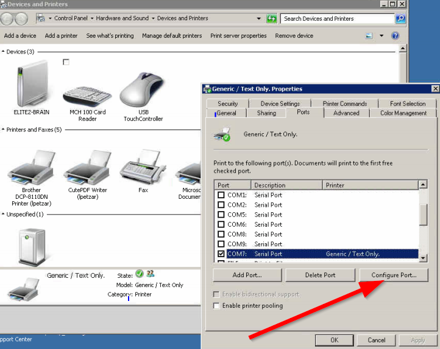Tick the checkbox above MCH 100 Card Reader

(66, 62)
